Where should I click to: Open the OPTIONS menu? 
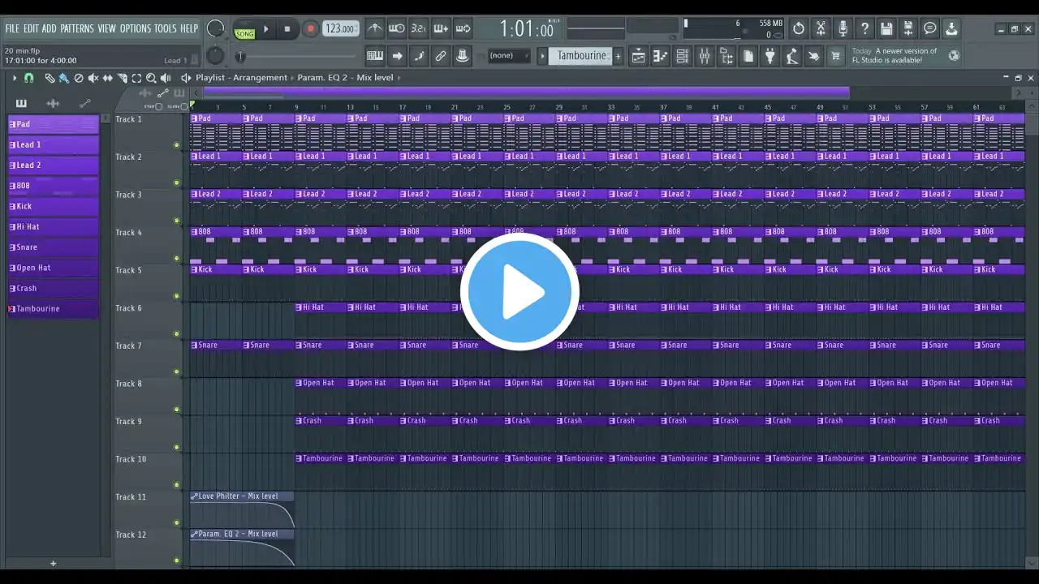tap(136, 28)
